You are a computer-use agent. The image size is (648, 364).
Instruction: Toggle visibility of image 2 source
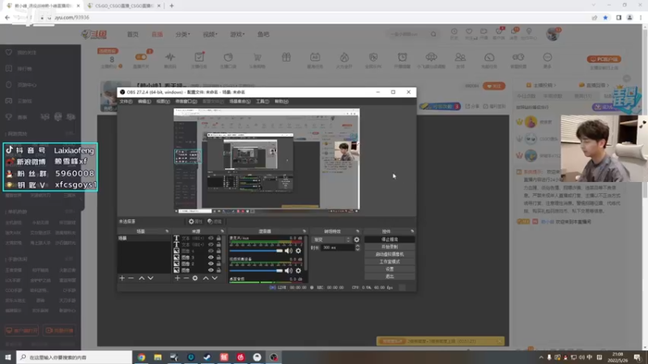pos(211,264)
